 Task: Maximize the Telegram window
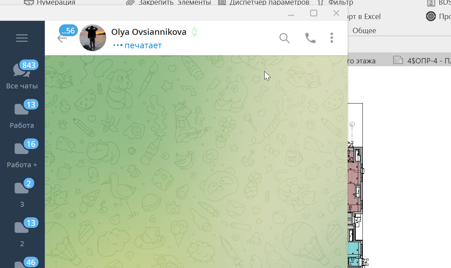pos(313,13)
